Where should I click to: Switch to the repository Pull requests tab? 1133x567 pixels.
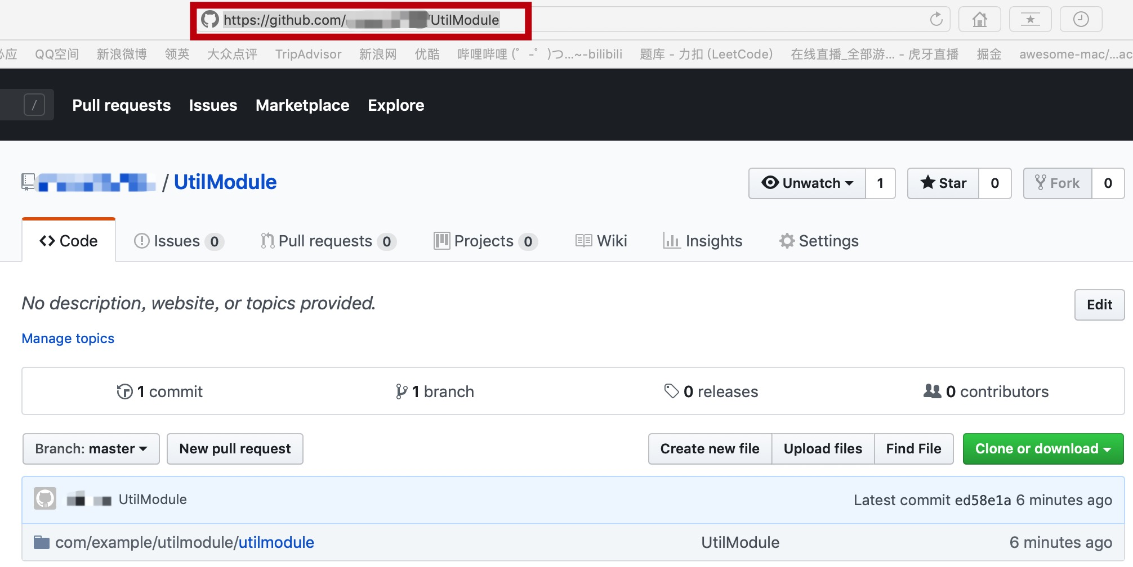coord(328,241)
